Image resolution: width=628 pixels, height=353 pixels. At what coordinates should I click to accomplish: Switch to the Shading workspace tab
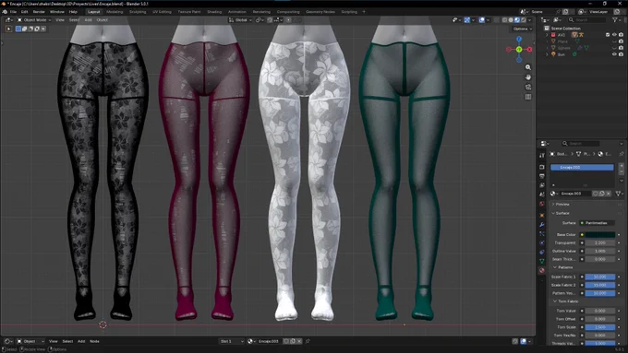point(214,12)
